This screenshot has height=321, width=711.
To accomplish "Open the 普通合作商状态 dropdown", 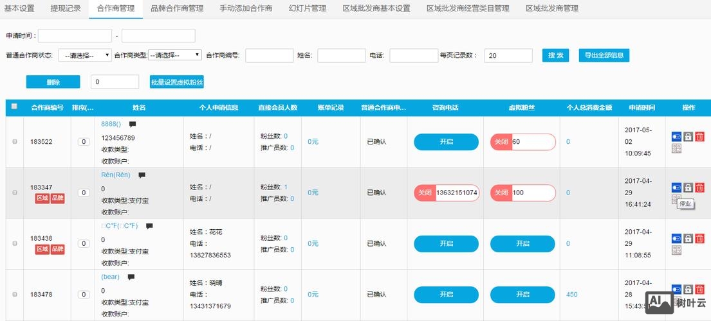I will tap(85, 56).
